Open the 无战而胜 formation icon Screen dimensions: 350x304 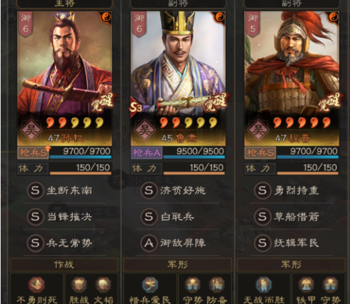(x=263, y=285)
